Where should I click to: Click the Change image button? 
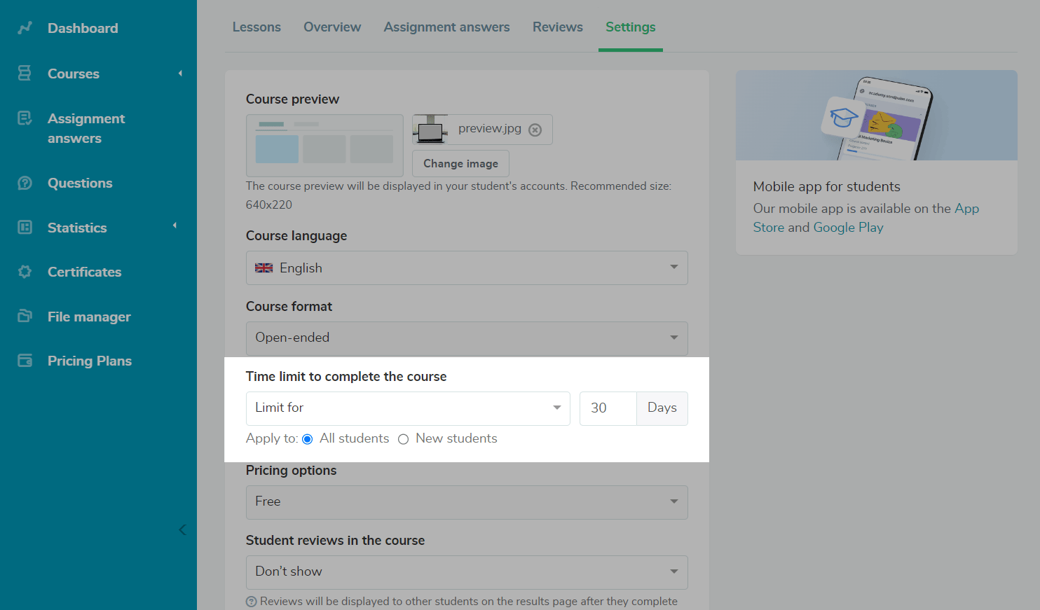click(x=460, y=163)
